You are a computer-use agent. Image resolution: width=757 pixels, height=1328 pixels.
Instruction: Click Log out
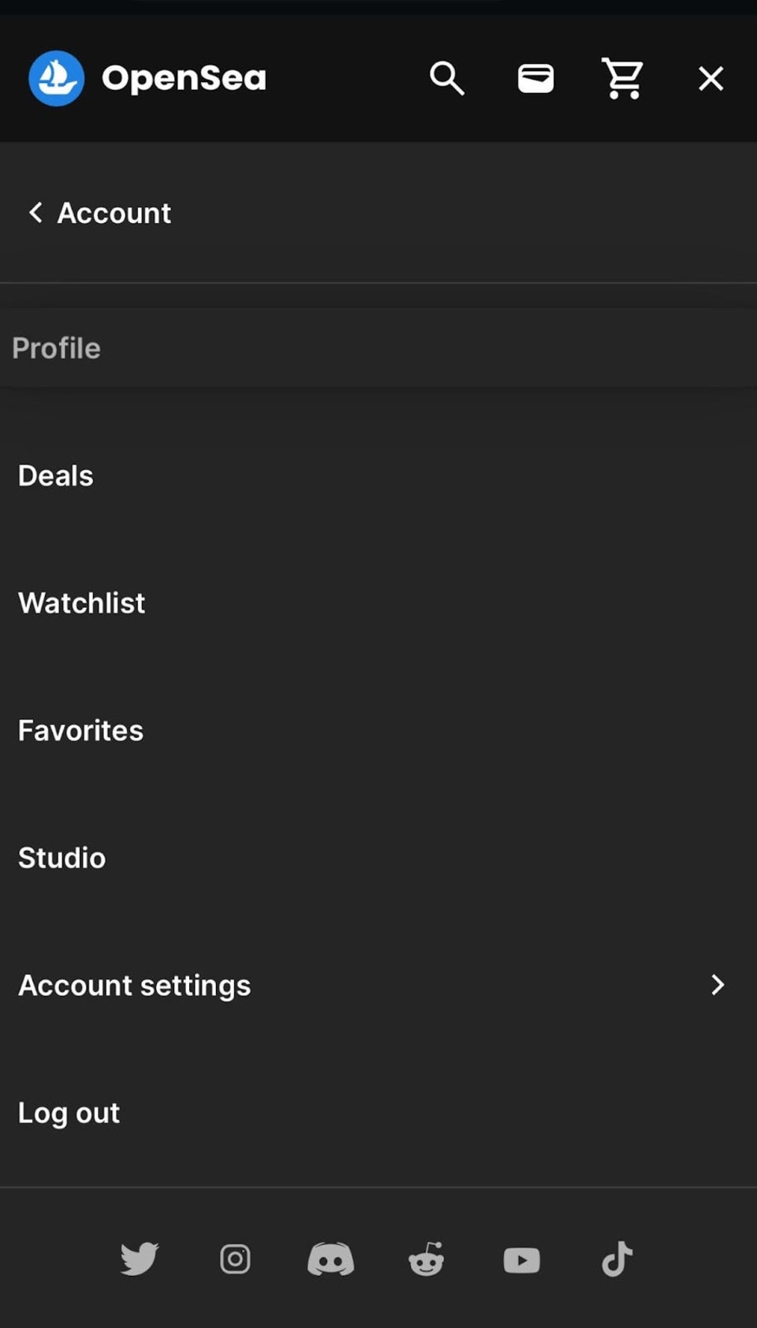coord(69,1113)
